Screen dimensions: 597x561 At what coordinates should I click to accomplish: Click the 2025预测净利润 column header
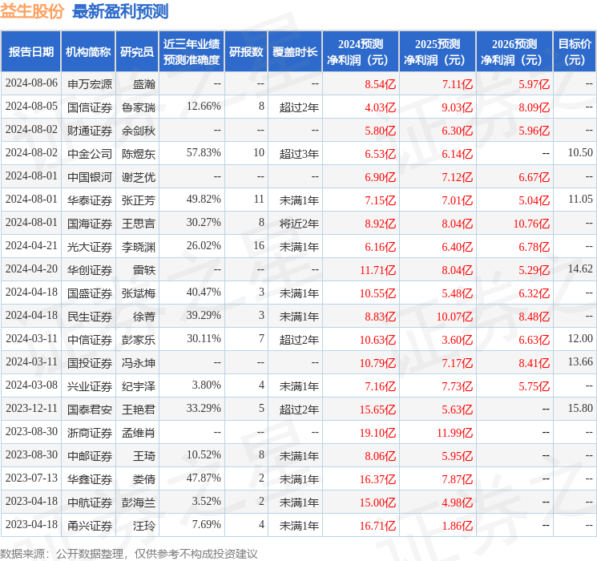coord(438,52)
